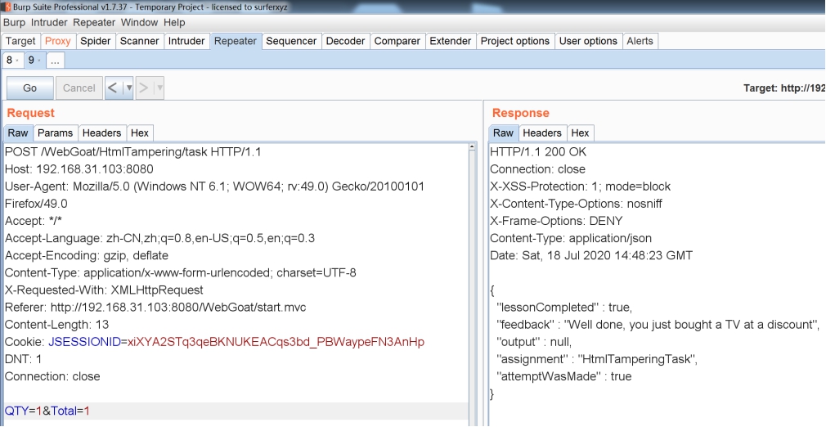Select the Request Params tab
The width and height of the screenshot is (826, 427).
56,133
